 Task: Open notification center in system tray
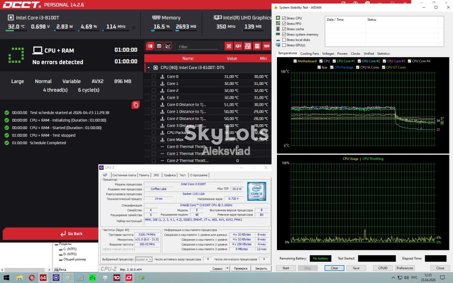(x=442, y=278)
